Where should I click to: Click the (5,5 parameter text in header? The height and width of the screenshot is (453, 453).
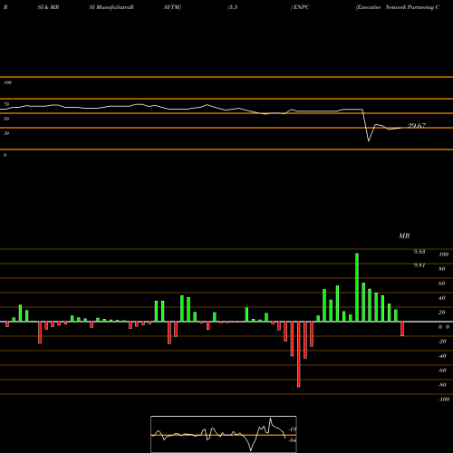click(x=233, y=7)
